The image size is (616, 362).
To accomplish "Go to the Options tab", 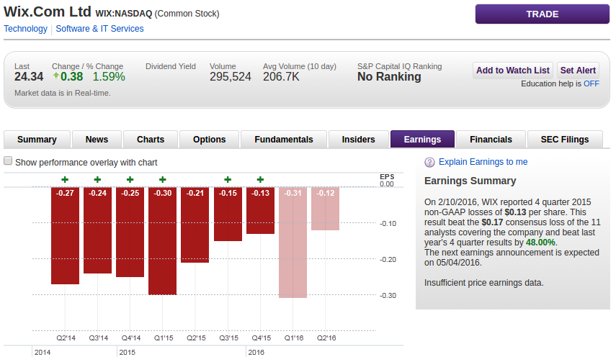I will coord(209,140).
